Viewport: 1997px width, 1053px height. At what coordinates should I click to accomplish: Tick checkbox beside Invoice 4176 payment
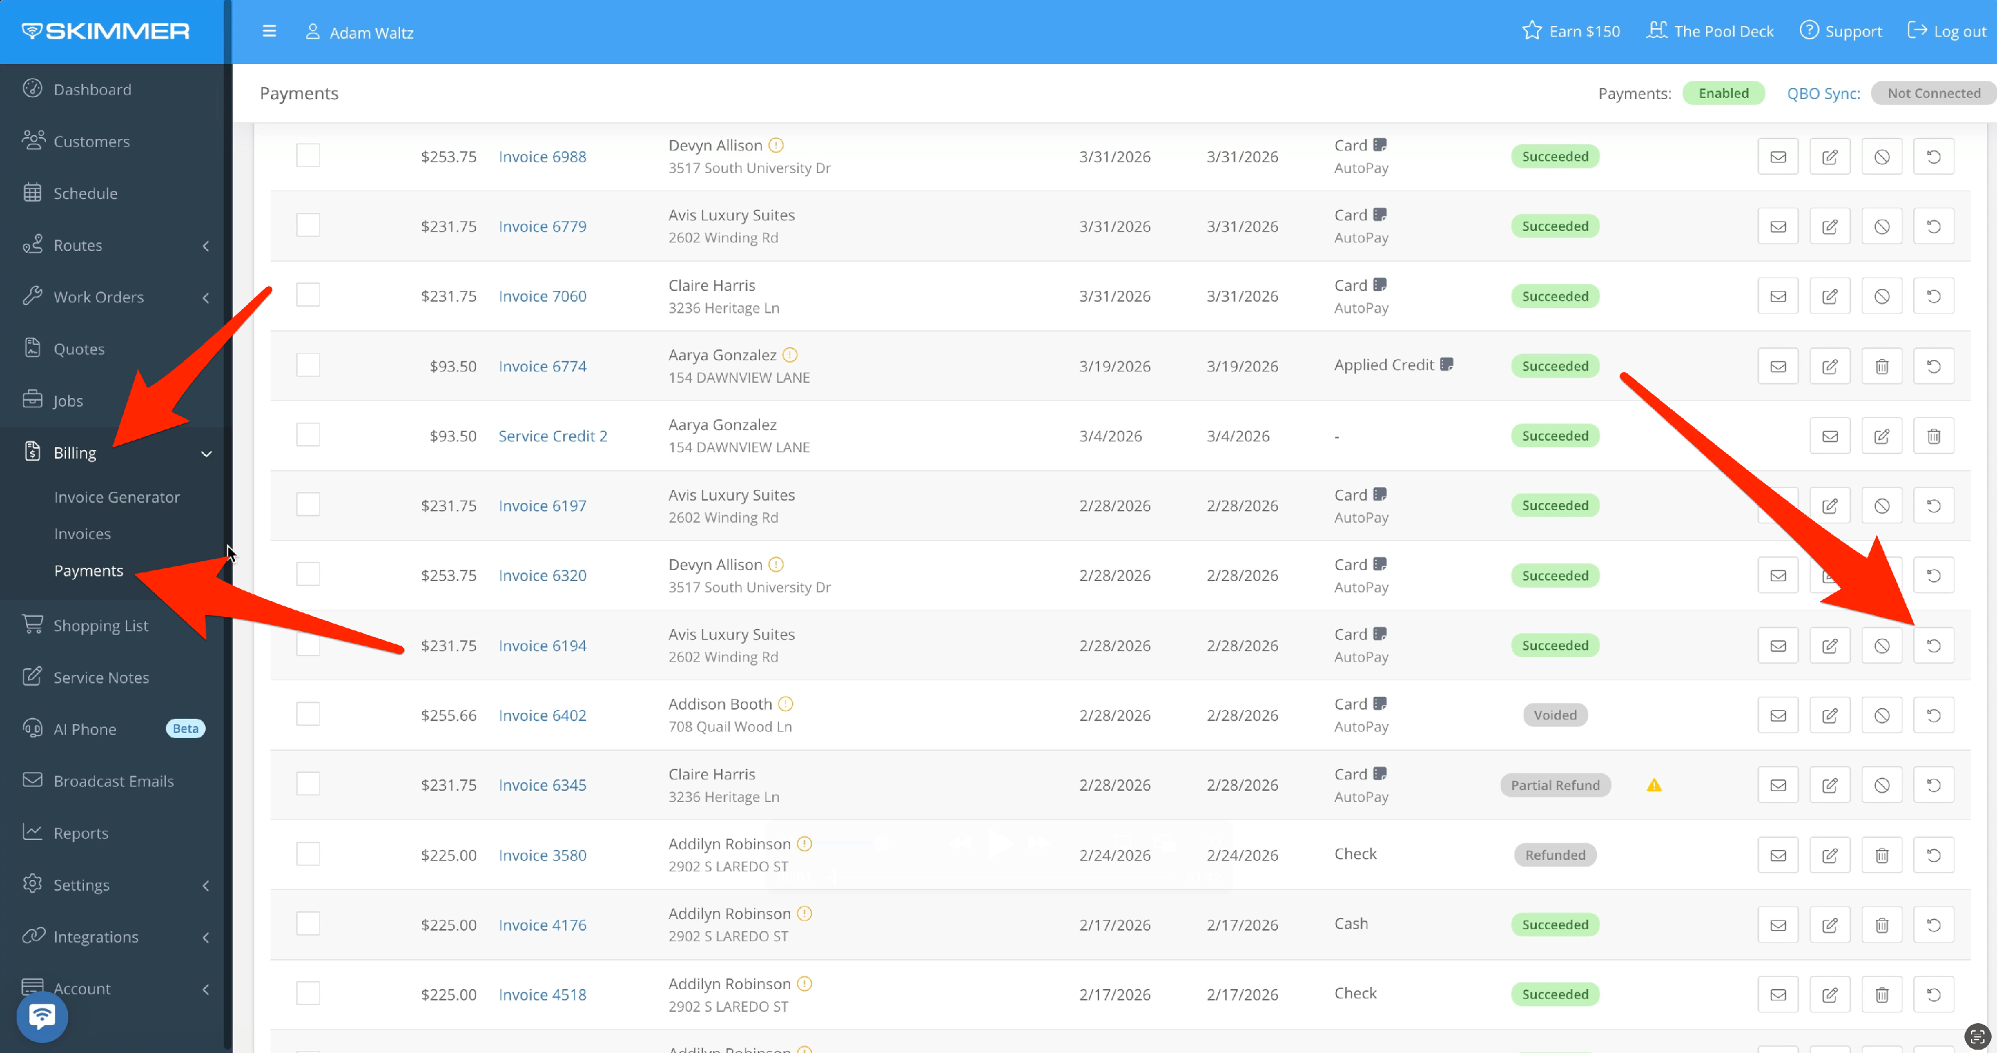click(x=308, y=923)
